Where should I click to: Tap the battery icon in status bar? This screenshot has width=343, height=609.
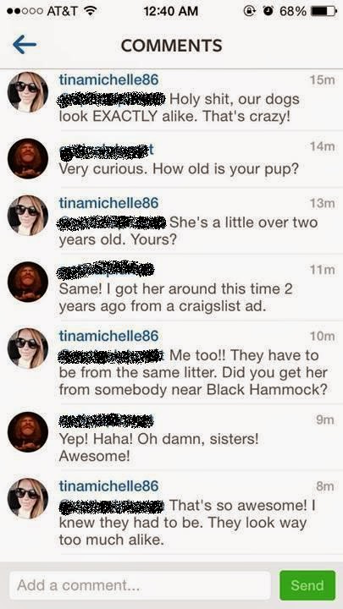pyautogui.click(x=324, y=11)
